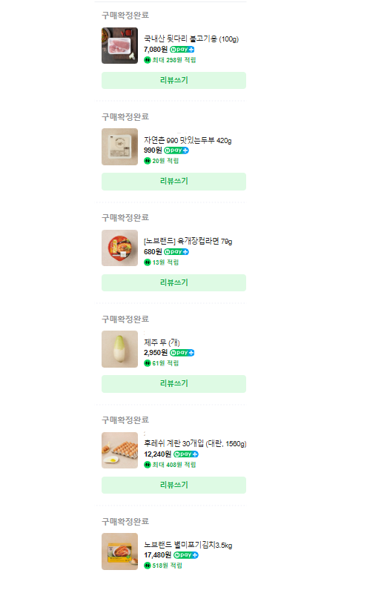Click 리뷰쓰기 under 육개장컵라면
Viewport: 367px width, 593px height.
point(173,282)
